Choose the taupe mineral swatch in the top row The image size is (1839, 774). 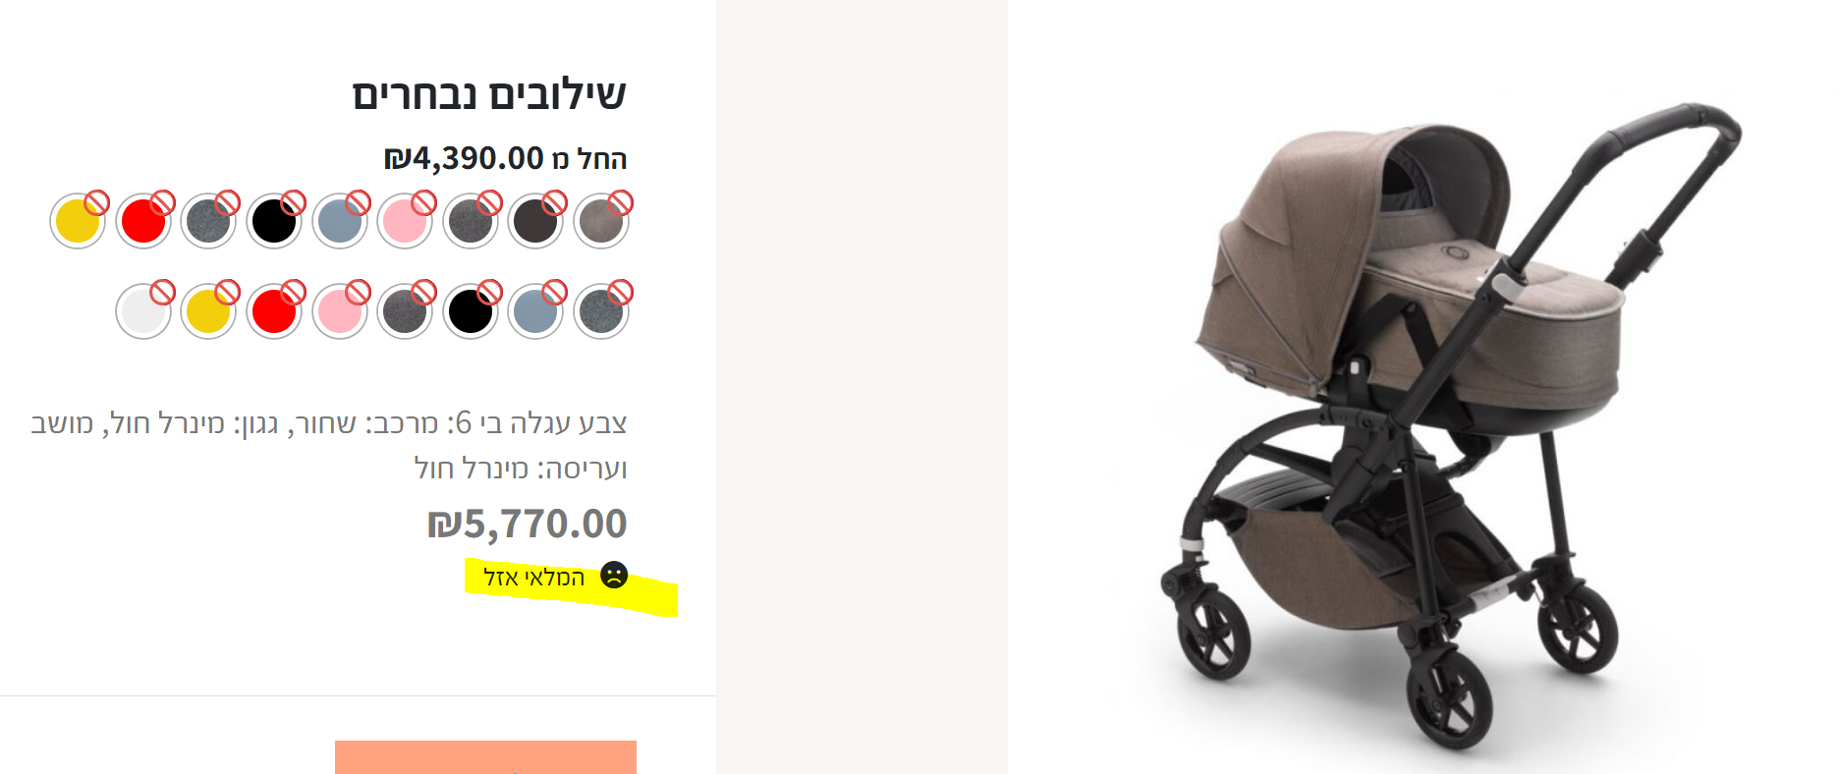click(601, 221)
